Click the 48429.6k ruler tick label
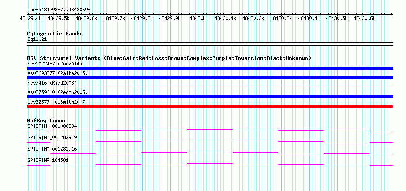This screenshot has height=191, width=406. click(x=86, y=18)
